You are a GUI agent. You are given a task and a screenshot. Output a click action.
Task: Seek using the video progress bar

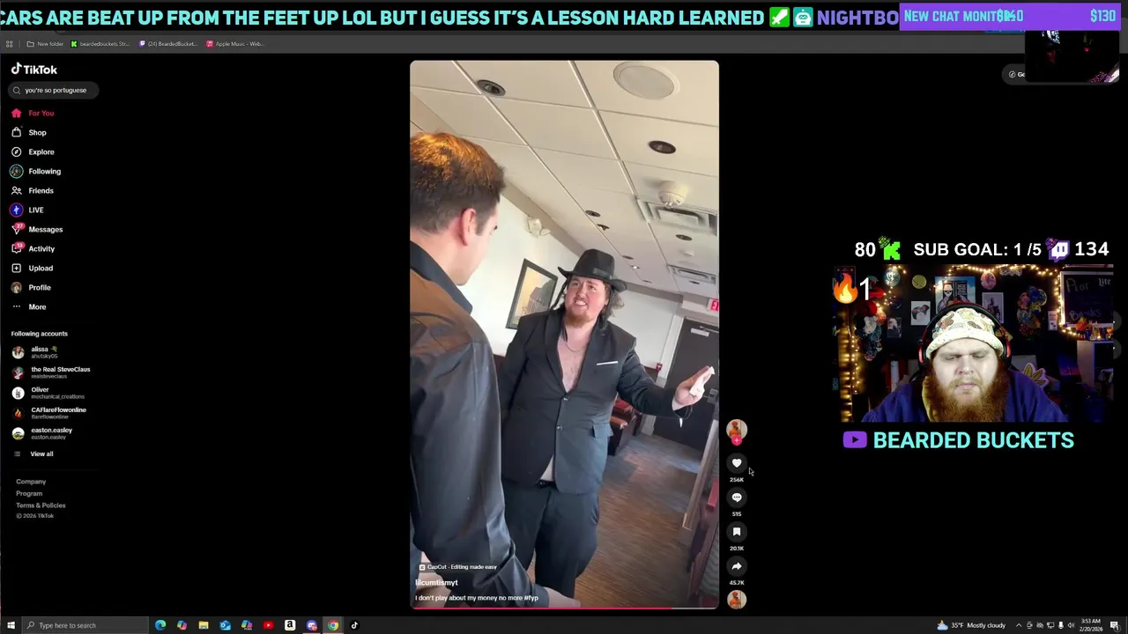coord(564,608)
